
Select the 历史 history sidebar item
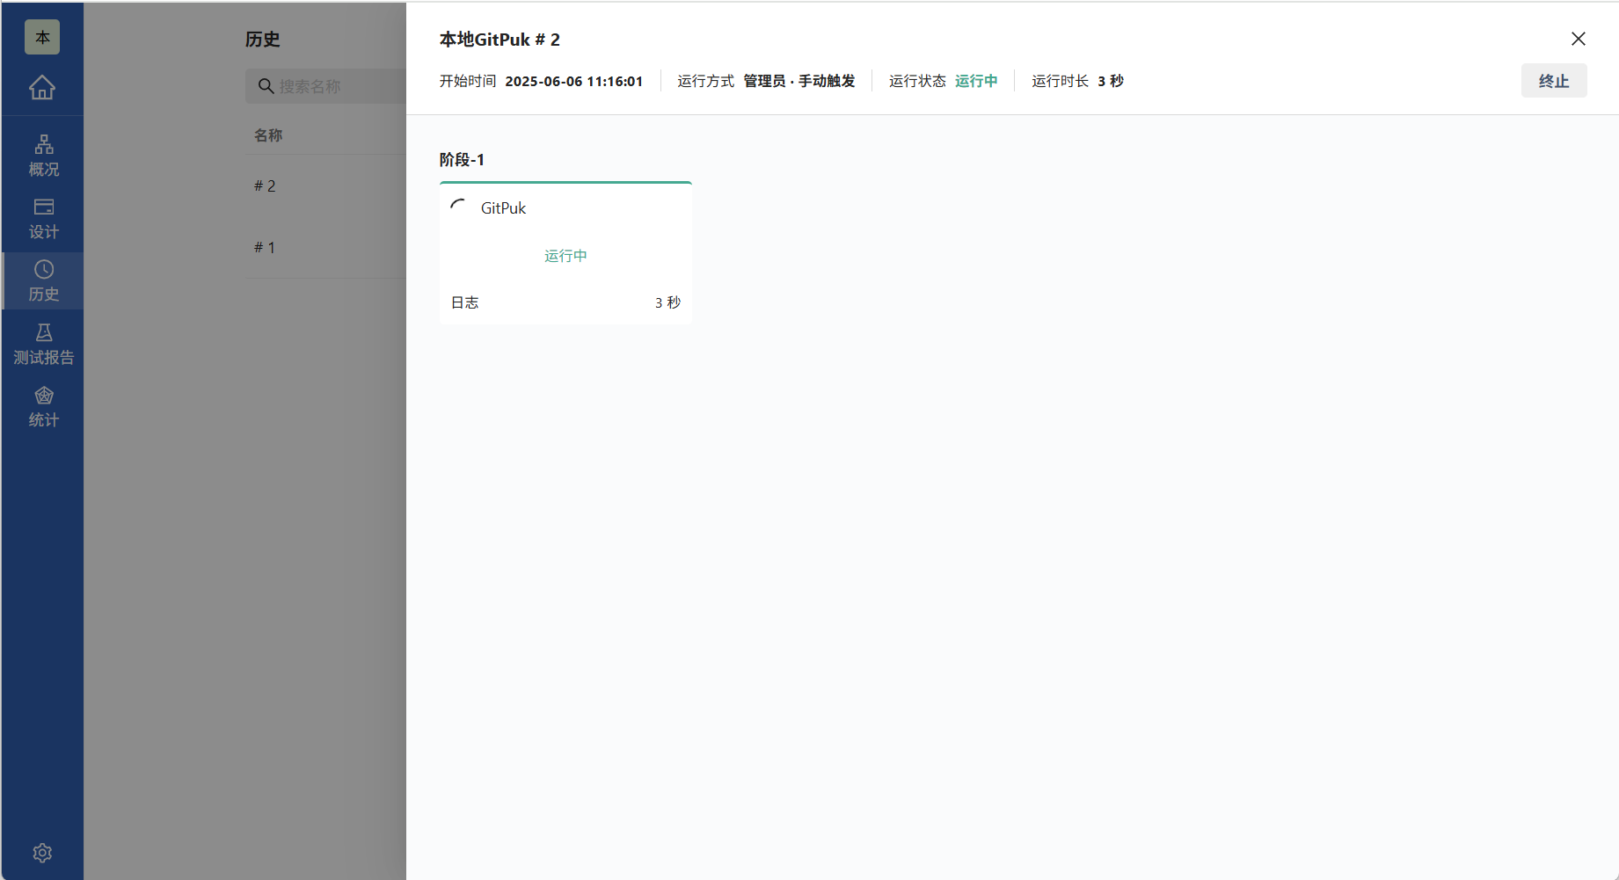[43, 280]
